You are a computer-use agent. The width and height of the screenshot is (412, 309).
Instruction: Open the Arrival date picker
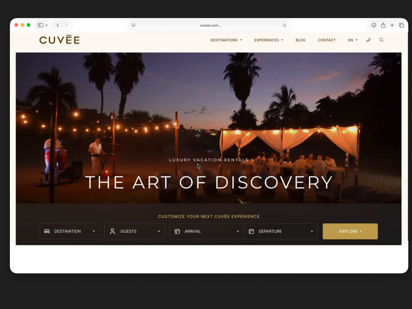pyautogui.click(x=207, y=231)
